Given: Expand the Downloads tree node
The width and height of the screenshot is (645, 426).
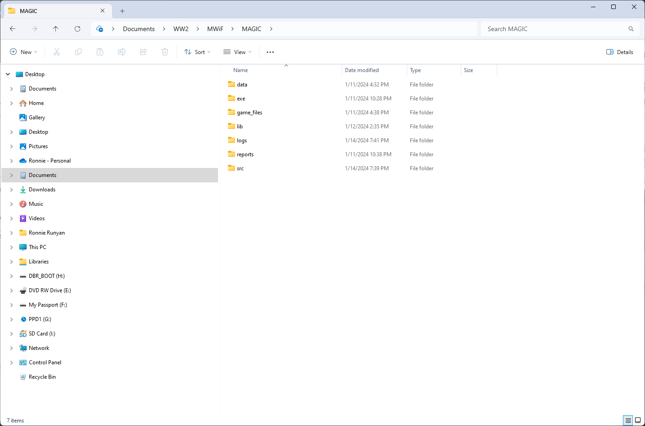Looking at the screenshot, I should pyautogui.click(x=12, y=190).
